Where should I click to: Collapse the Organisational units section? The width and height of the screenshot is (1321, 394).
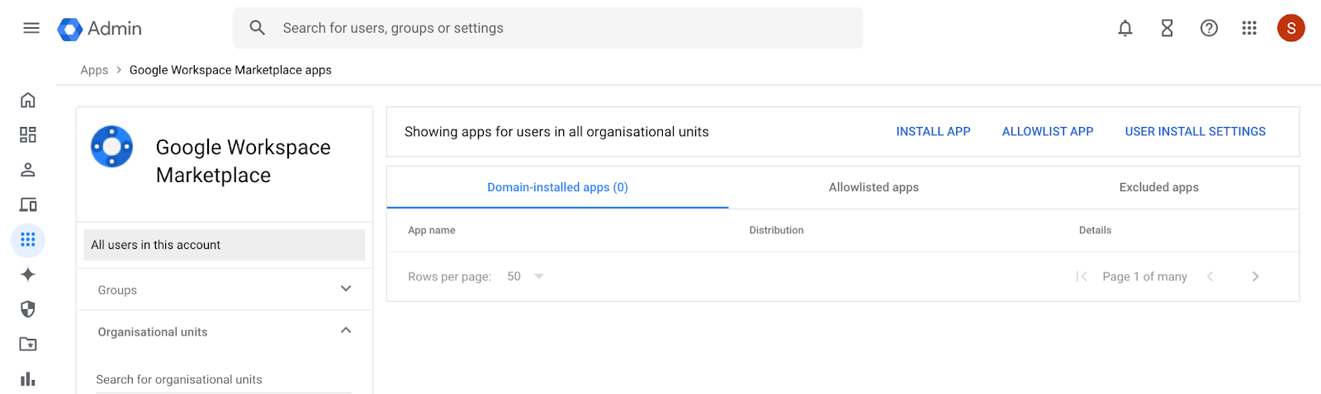346,331
